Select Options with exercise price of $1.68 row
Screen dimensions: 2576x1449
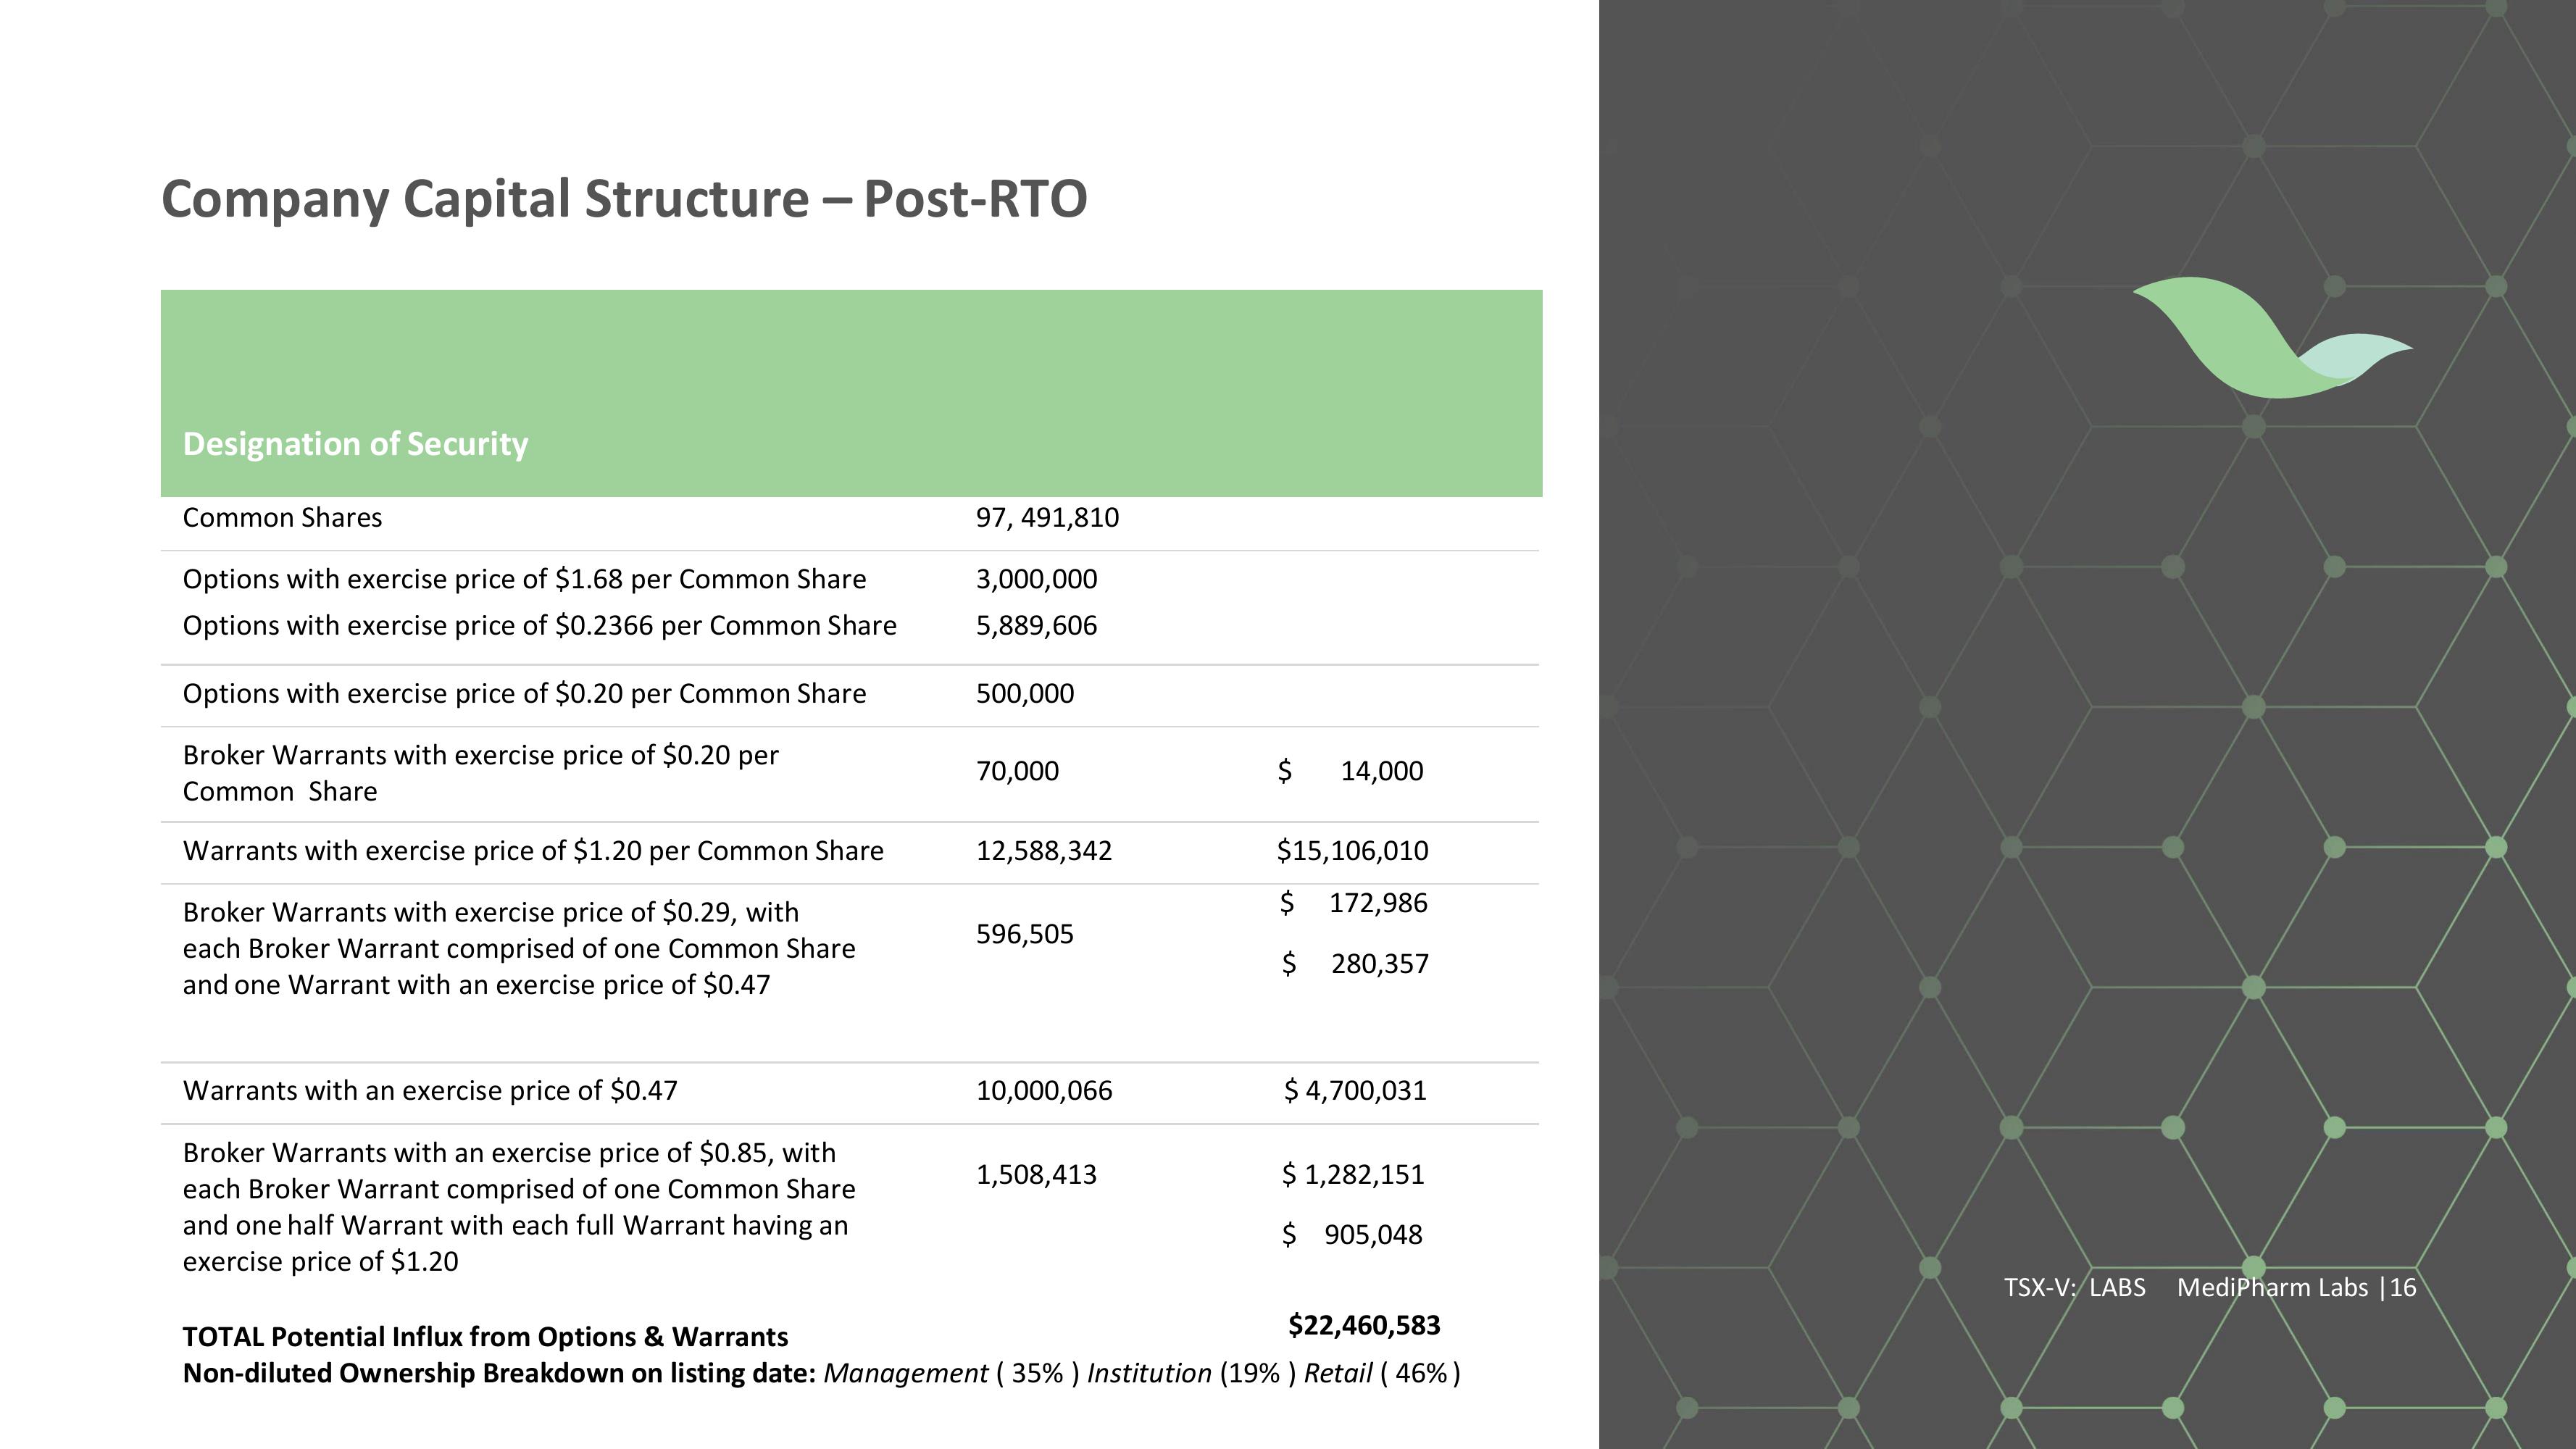tap(524, 580)
